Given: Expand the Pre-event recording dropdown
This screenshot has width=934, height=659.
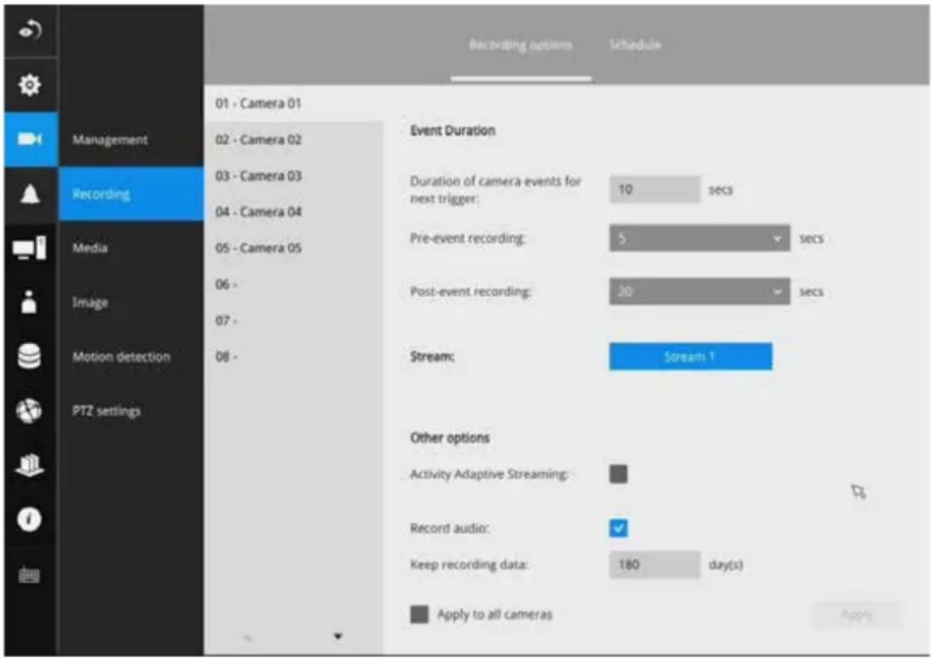Looking at the screenshot, I should coord(699,238).
